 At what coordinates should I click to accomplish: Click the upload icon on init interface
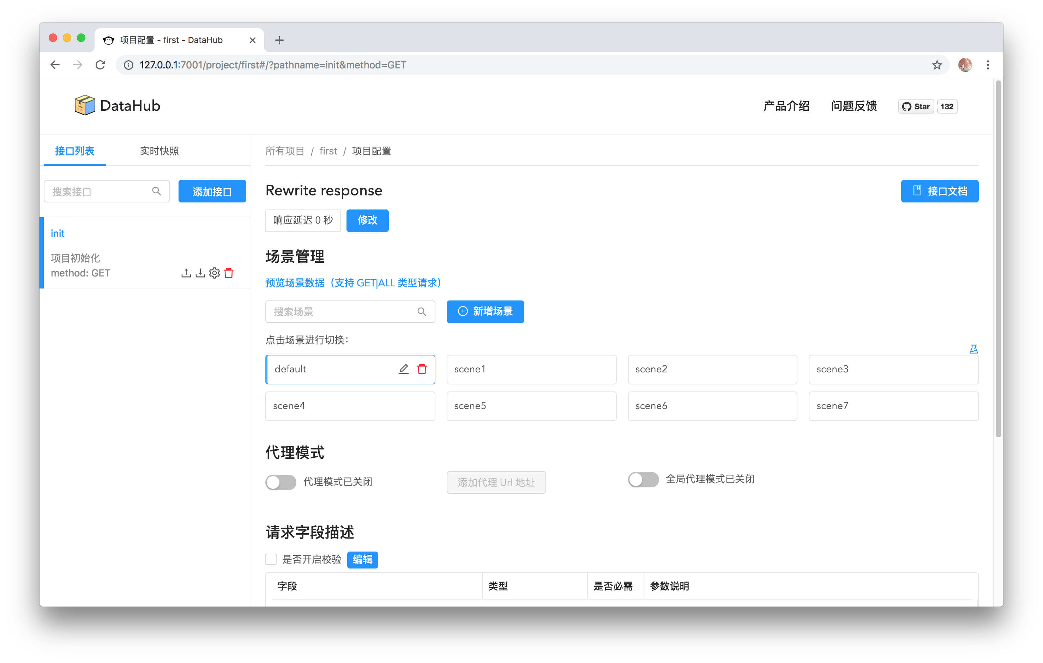(x=186, y=273)
